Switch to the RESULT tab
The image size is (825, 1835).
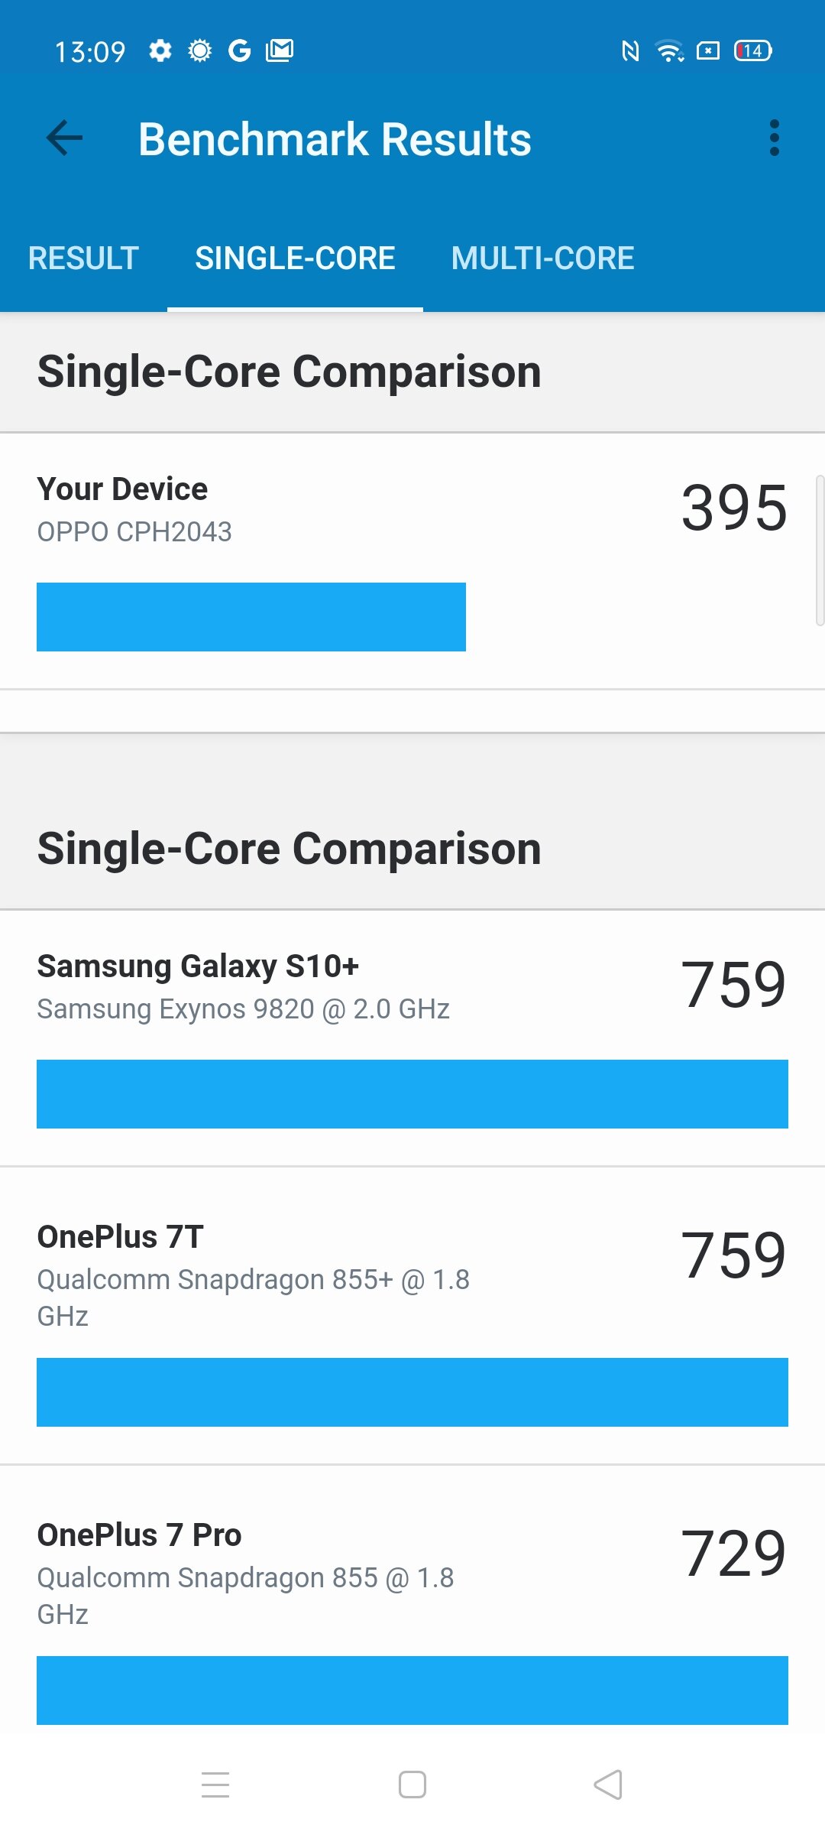83,258
